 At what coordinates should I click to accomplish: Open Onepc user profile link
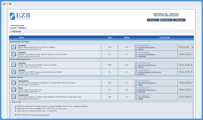[141, 99]
